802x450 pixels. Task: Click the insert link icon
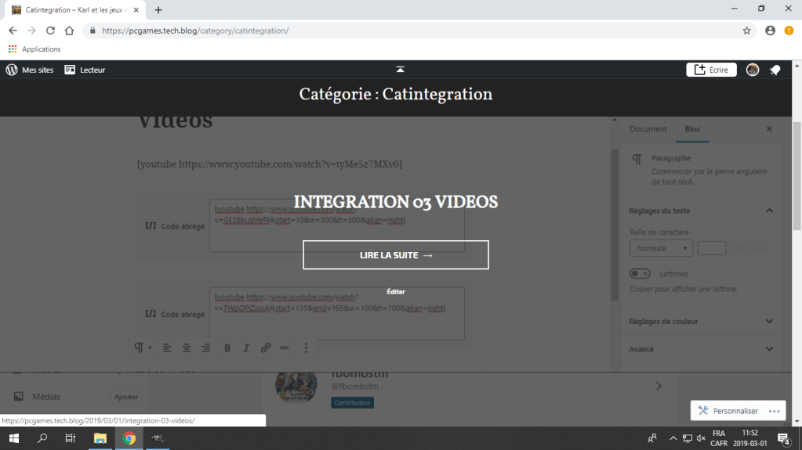[x=266, y=348]
